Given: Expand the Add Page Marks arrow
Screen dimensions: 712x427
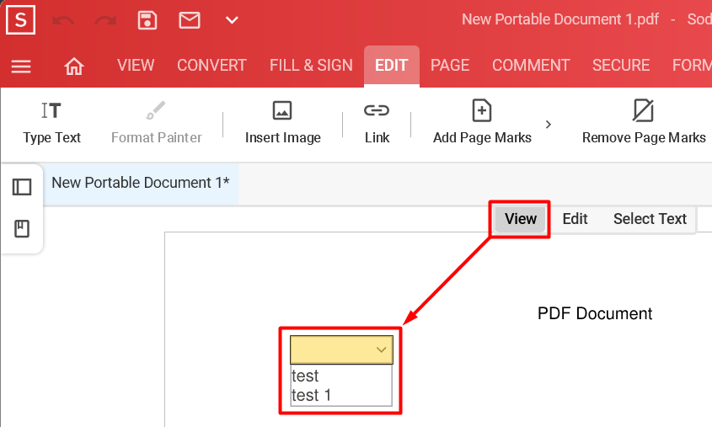Looking at the screenshot, I should click(549, 125).
